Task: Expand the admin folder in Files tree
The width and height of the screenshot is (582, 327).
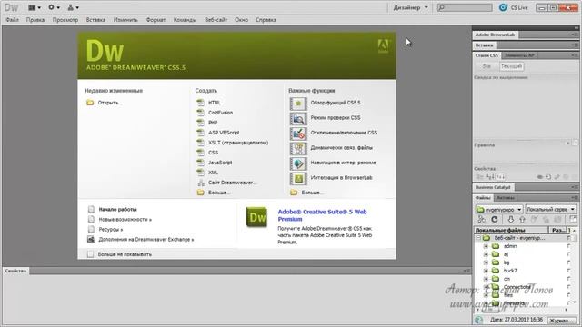Action: tap(486, 246)
